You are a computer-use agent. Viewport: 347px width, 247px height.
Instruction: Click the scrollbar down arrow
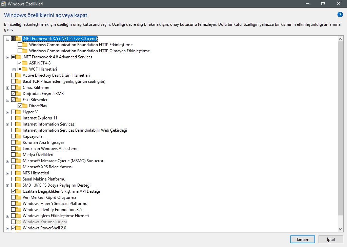tap(340, 229)
